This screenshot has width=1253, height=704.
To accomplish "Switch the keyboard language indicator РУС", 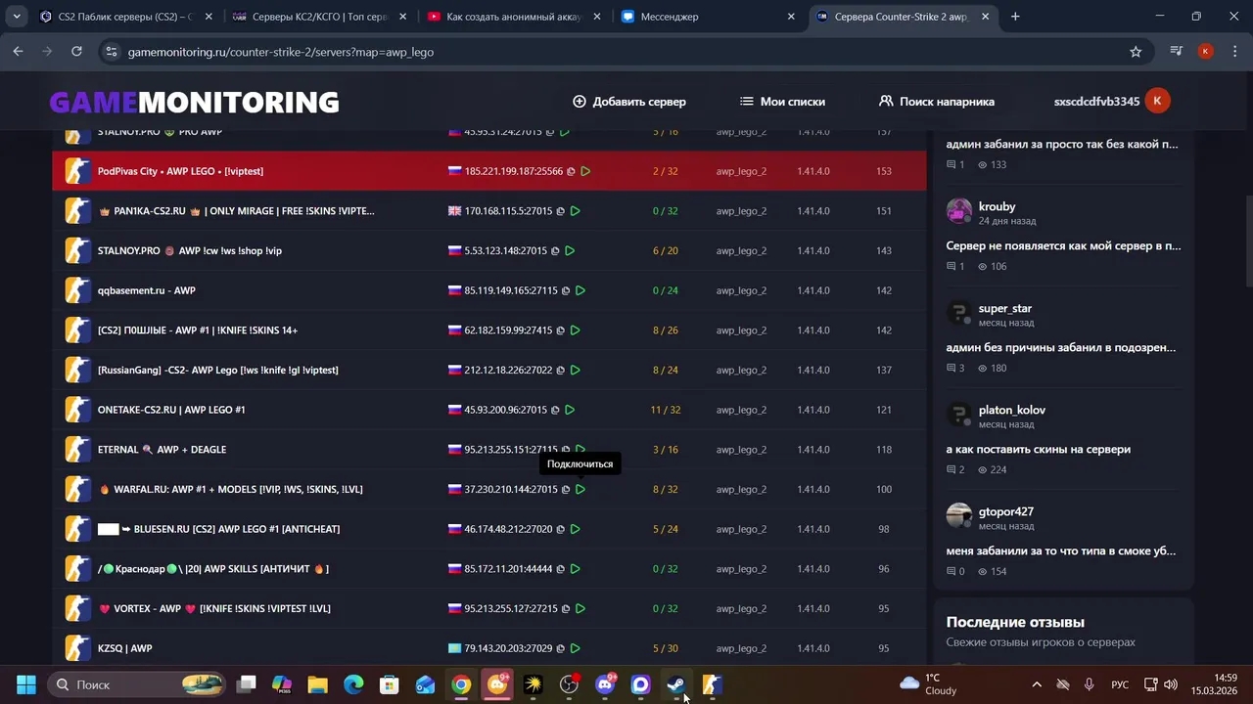I will click(1120, 684).
